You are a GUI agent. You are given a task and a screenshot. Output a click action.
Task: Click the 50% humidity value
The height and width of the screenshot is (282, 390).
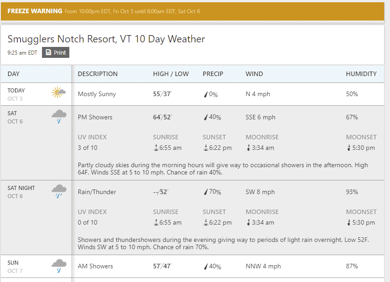pyautogui.click(x=352, y=94)
